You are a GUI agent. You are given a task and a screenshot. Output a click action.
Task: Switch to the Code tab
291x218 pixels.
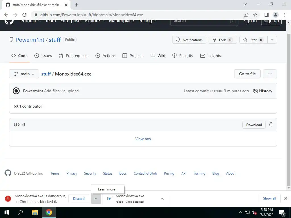19,56
